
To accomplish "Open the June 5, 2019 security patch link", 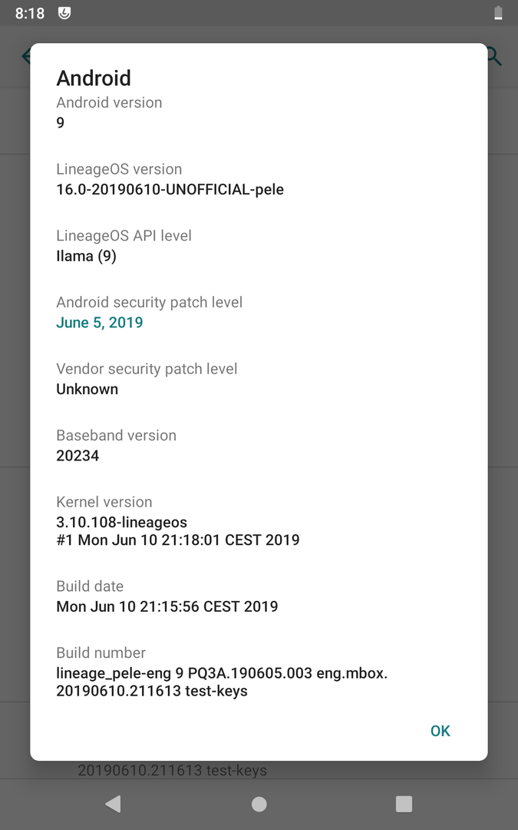I will click(99, 322).
